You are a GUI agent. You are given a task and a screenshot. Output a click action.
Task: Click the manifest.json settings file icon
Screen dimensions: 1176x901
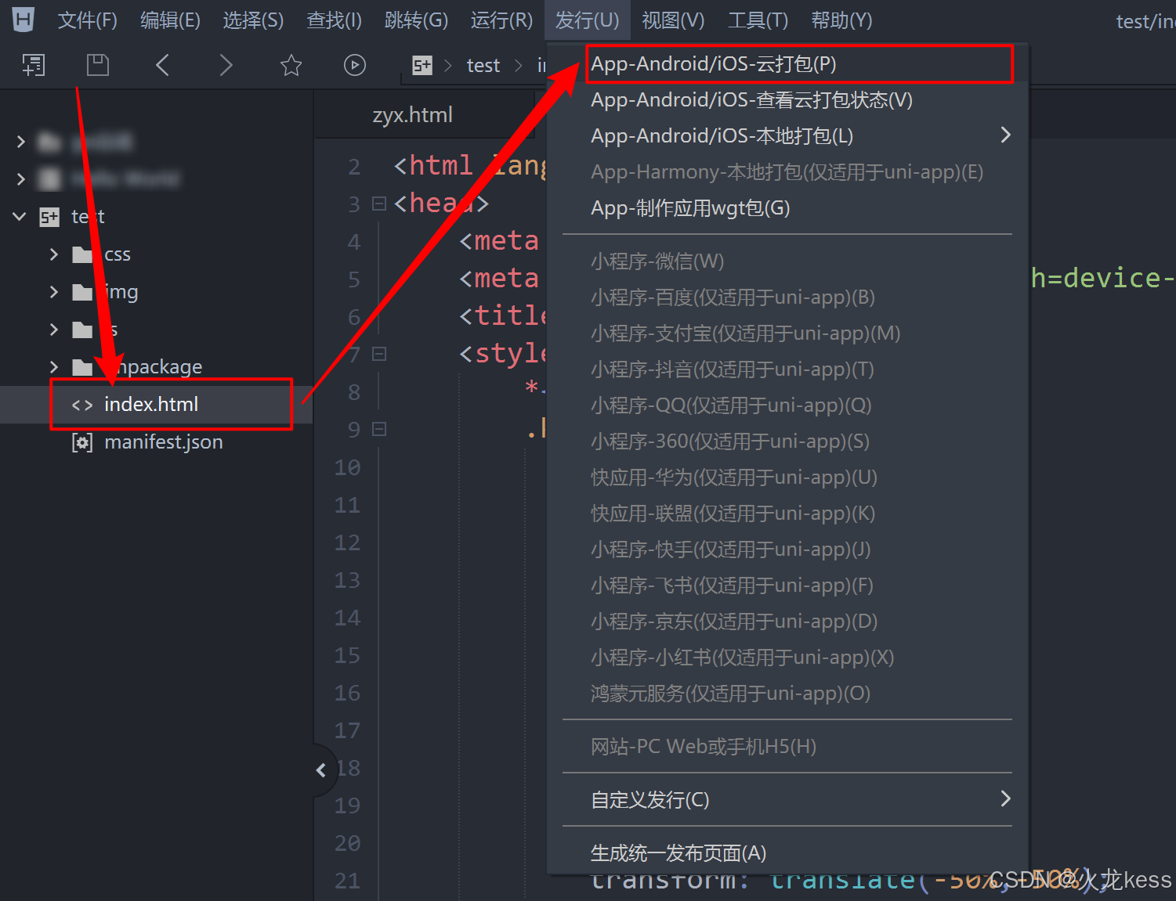click(x=82, y=442)
